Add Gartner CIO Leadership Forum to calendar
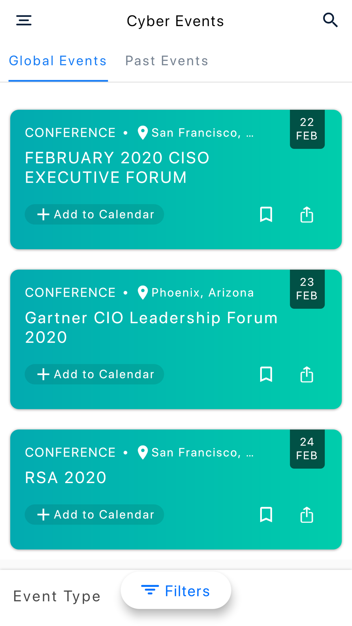352x626 pixels. click(94, 374)
